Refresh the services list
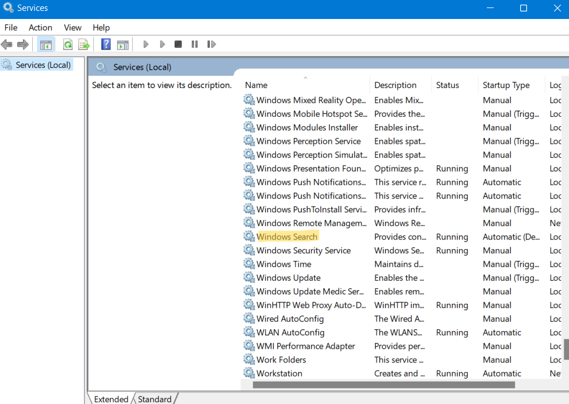The width and height of the screenshot is (569, 404). click(67, 44)
